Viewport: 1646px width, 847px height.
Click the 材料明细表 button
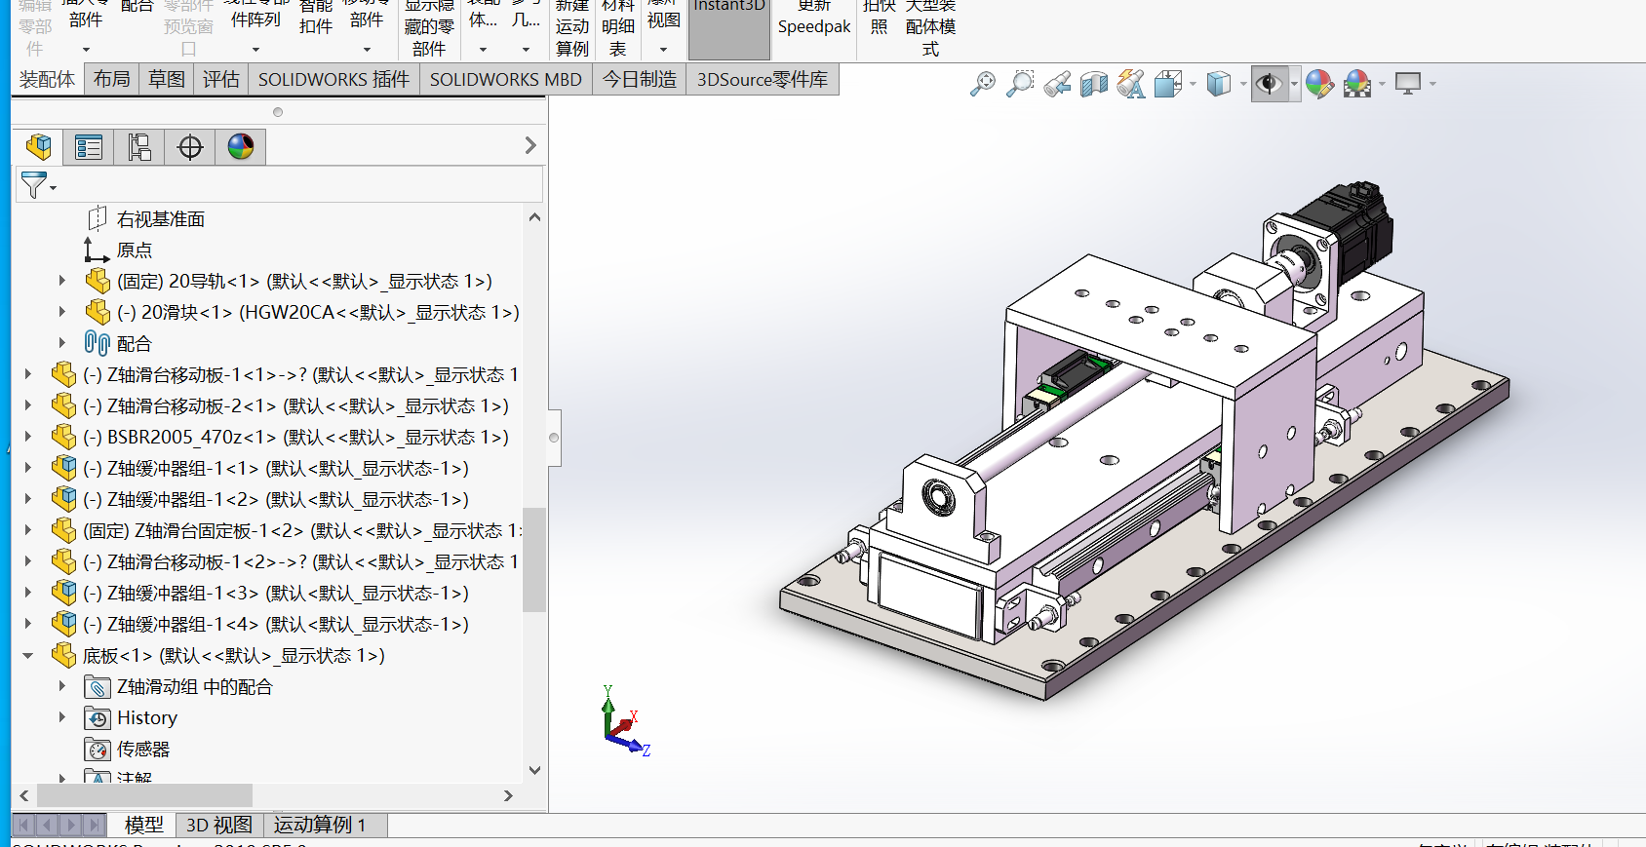click(x=618, y=27)
